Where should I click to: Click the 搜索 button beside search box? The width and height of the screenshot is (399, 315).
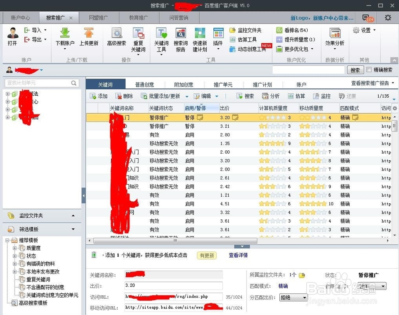point(355,70)
